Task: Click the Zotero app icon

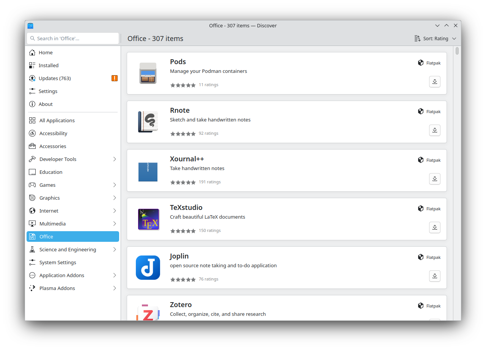Action: tap(148, 312)
